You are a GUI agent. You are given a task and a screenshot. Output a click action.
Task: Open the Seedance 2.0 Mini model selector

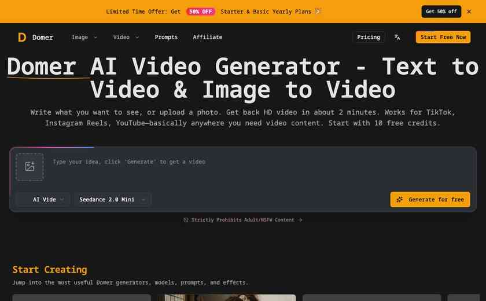click(x=112, y=200)
